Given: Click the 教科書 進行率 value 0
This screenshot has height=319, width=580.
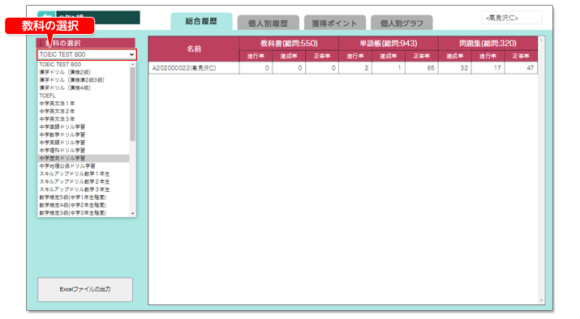Looking at the screenshot, I should 256,68.
